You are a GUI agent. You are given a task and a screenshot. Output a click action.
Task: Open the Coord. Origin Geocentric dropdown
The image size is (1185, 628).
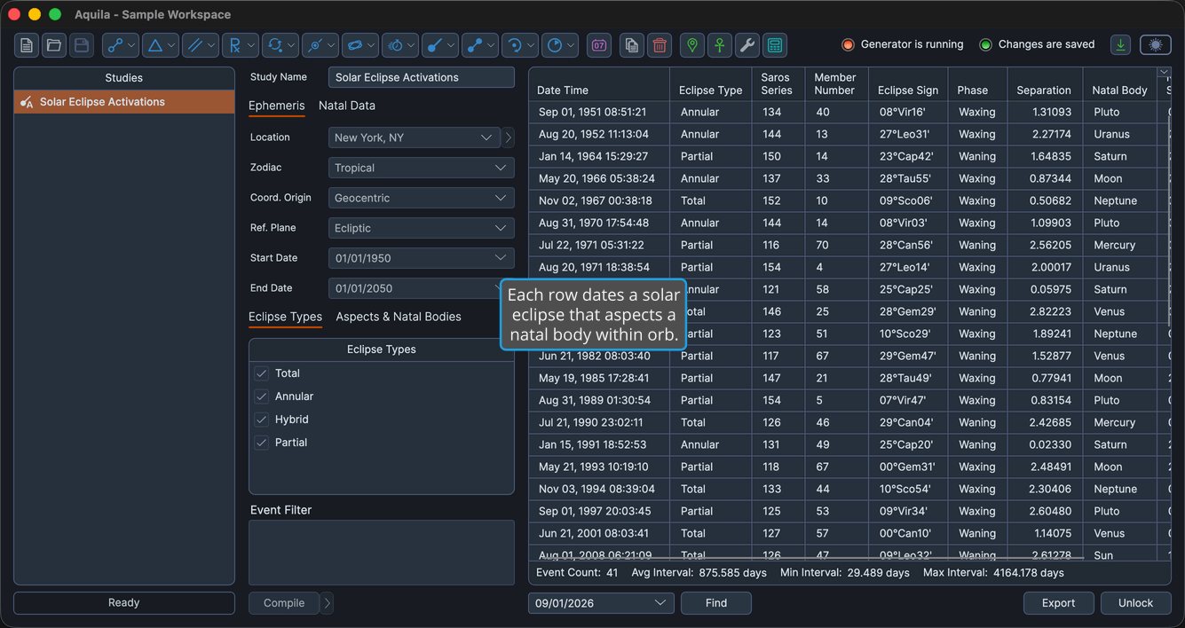coord(422,198)
